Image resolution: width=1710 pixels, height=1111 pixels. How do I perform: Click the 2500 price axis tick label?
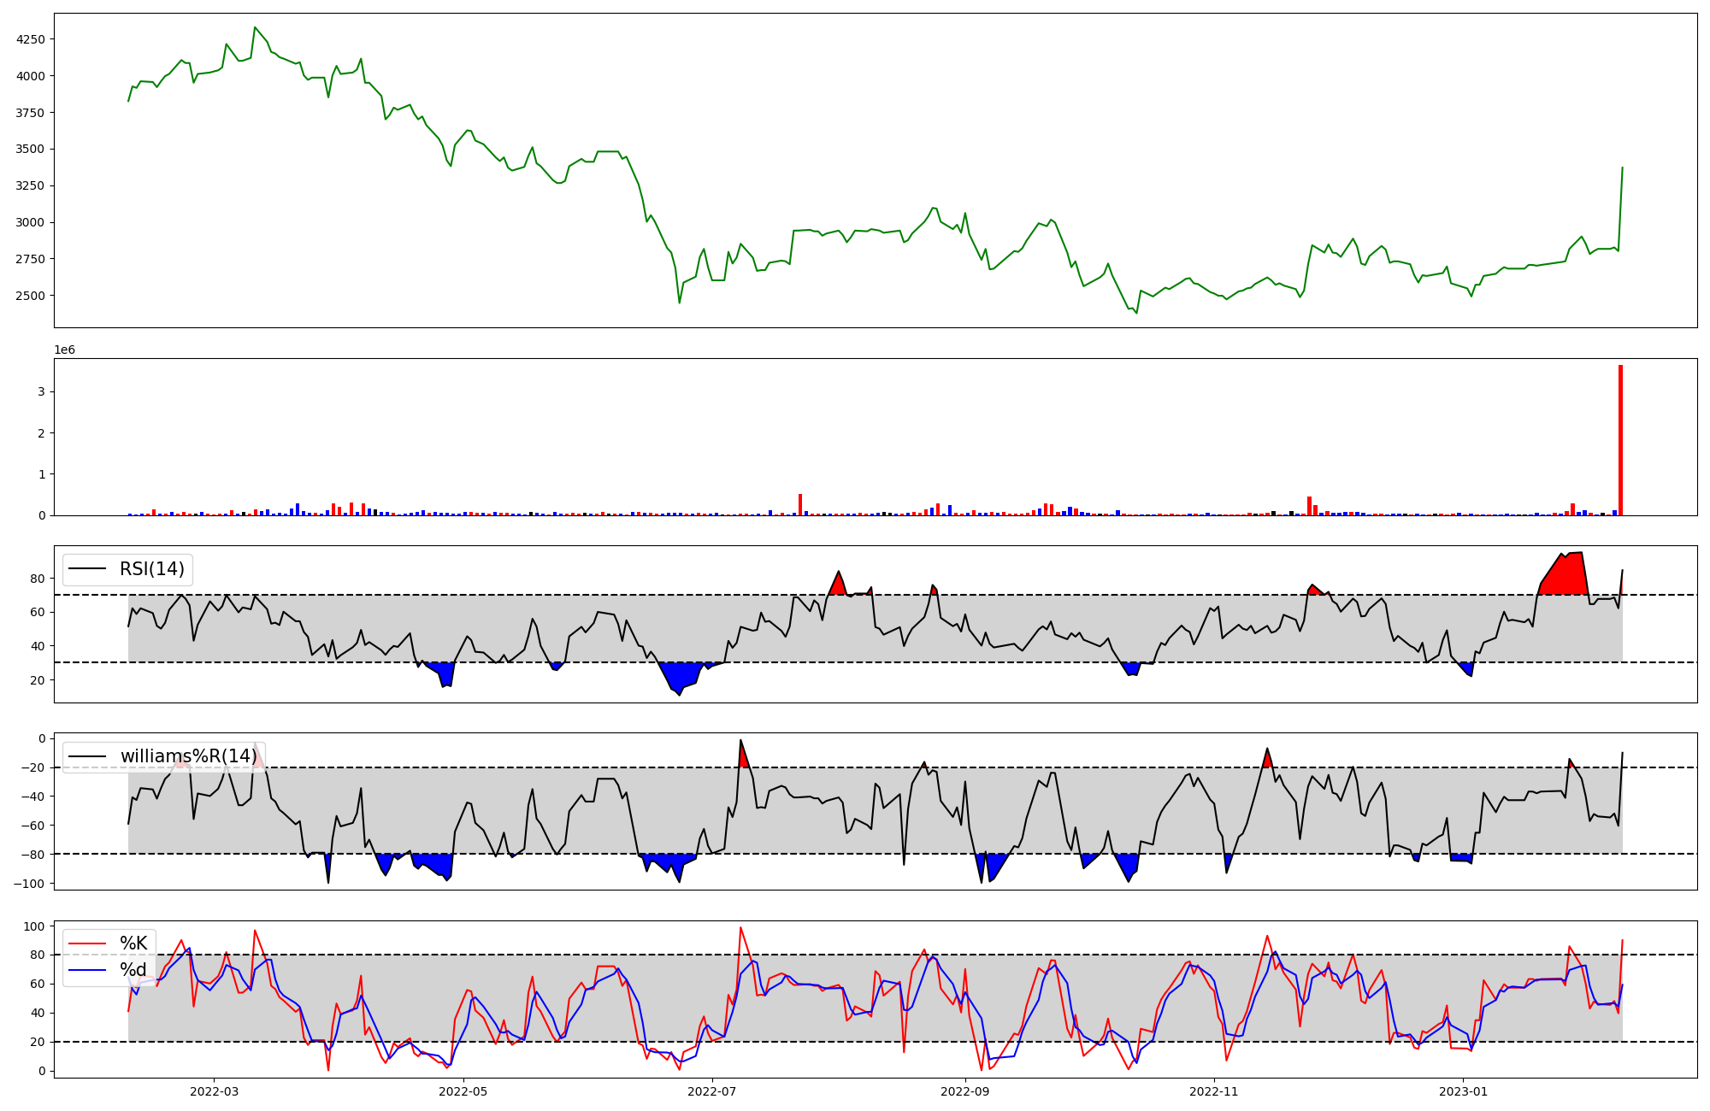tap(31, 296)
